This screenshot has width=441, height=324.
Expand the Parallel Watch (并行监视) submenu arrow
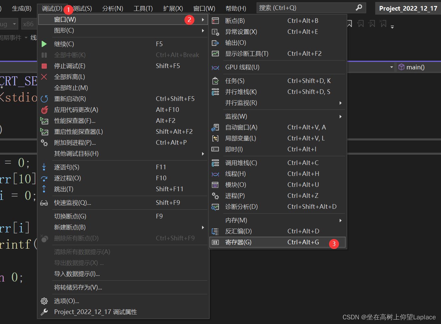pos(341,103)
